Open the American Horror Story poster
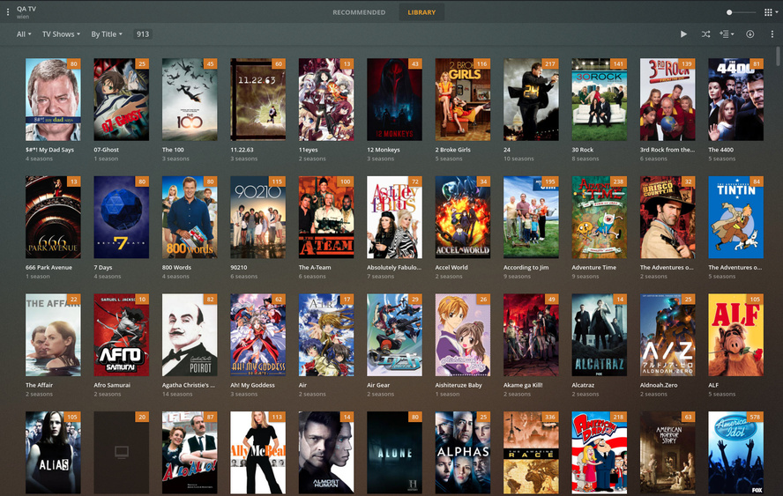The width and height of the screenshot is (783, 496). pos(667,453)
